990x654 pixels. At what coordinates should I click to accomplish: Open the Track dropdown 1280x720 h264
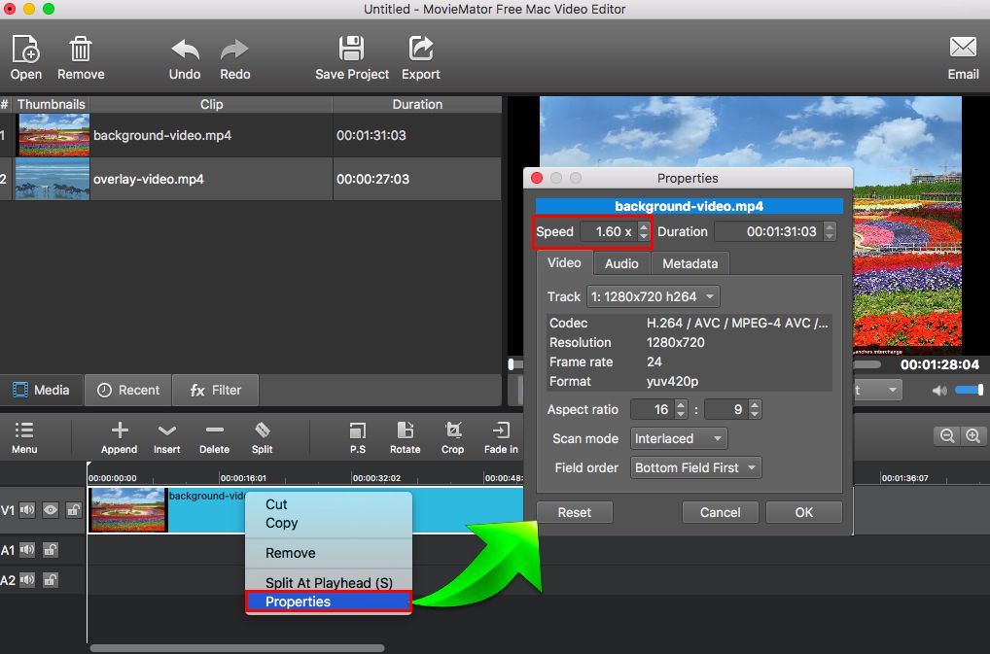(x=653, y=296)
